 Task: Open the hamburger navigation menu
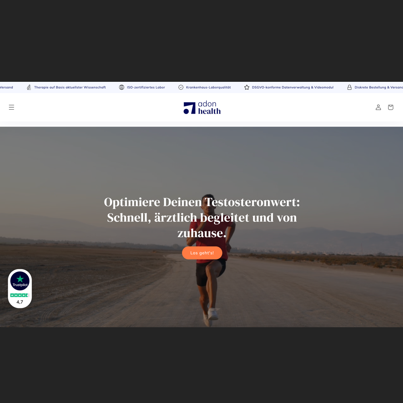[x=11, y=107]
